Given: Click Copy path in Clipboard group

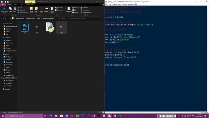Looking at the screenshot, I should 22,10.
